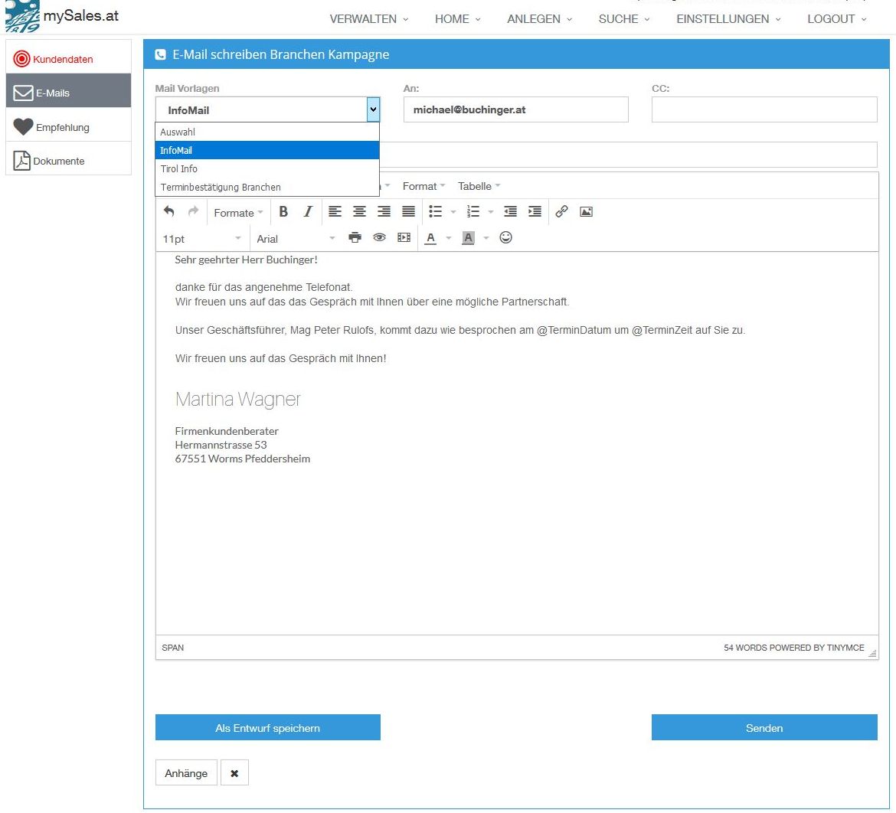Open the emoticons smiley picker
Screen dimensions: 896x813
tap(505, 238)
